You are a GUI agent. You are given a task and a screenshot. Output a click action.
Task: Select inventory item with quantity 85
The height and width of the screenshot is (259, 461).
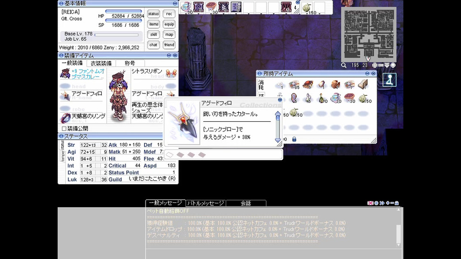pyautogui.click(x=294, y=85)
